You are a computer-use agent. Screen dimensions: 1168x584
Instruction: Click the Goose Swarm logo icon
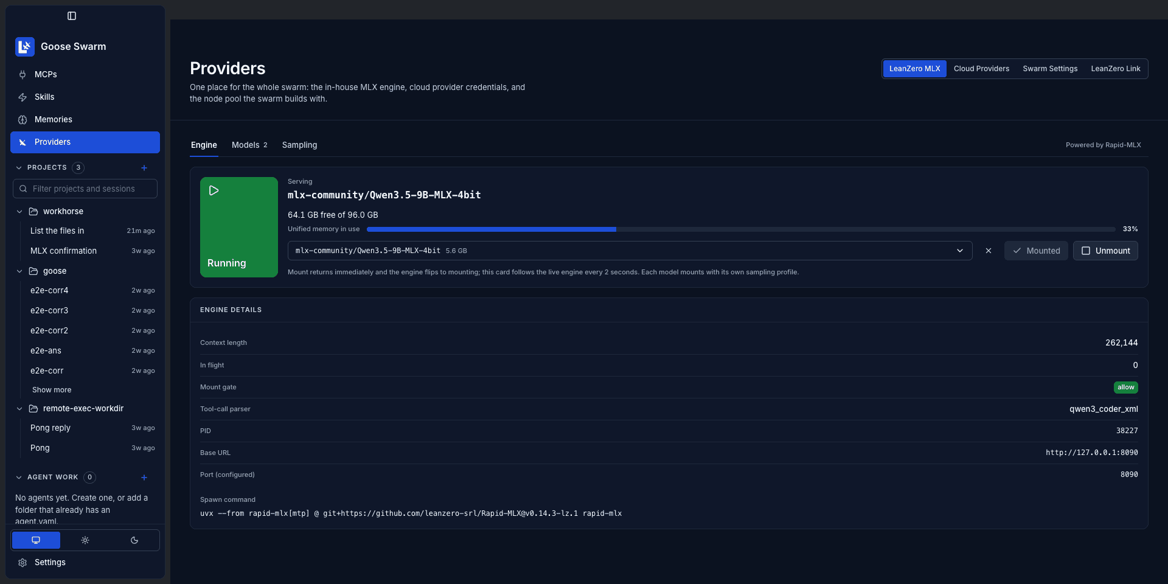click(25, 47)
